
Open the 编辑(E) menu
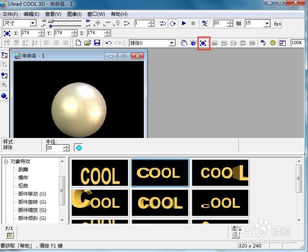31,14
